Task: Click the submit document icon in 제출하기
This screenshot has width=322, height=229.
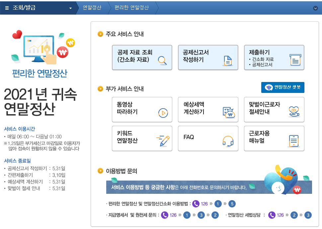Action: coord(295,60)
